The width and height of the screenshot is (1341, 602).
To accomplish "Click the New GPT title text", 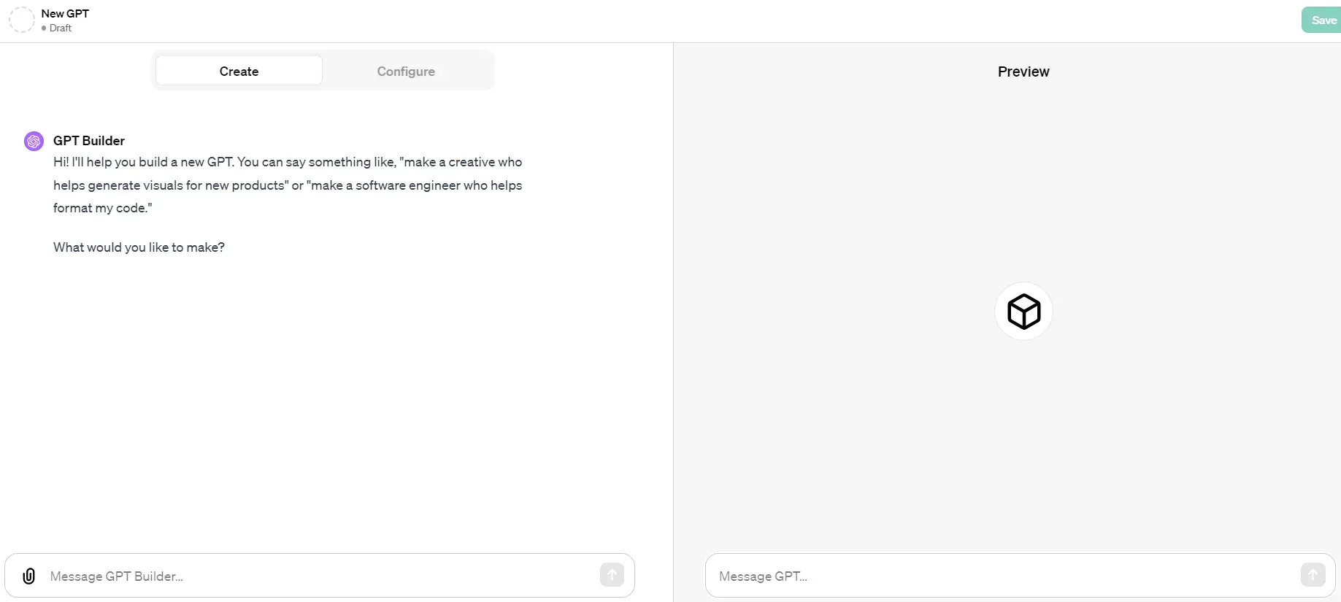I will pos(65,13).
